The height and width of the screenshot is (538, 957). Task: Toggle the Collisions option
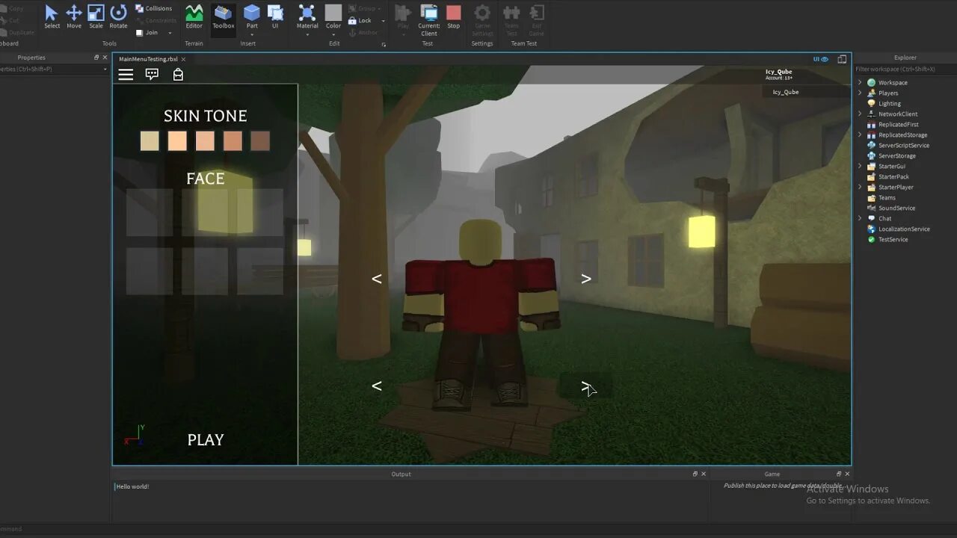153,8
